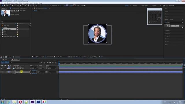Select the Puppet Pin tool

click(37, 5)
